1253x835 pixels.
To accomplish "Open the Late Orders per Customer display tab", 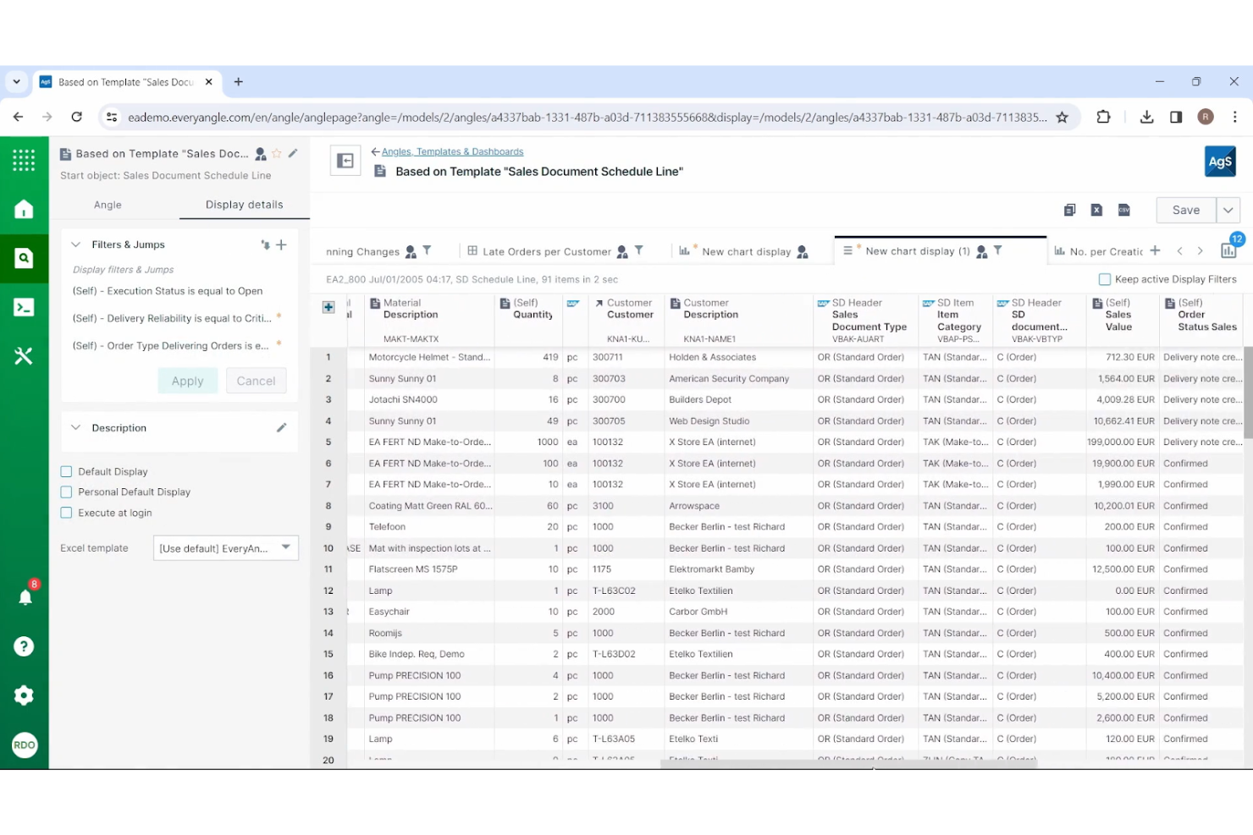I will 546,252.
